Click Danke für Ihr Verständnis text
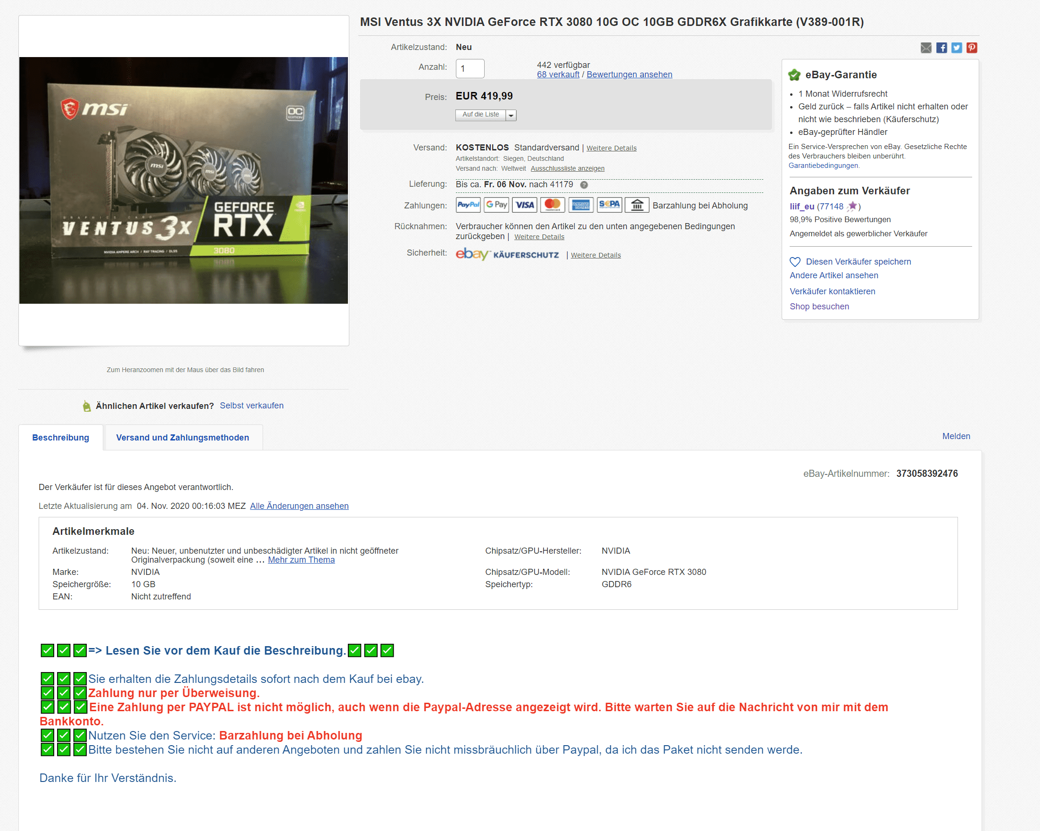The height and width of the screenshot is (831, 1040). point(108,778)
